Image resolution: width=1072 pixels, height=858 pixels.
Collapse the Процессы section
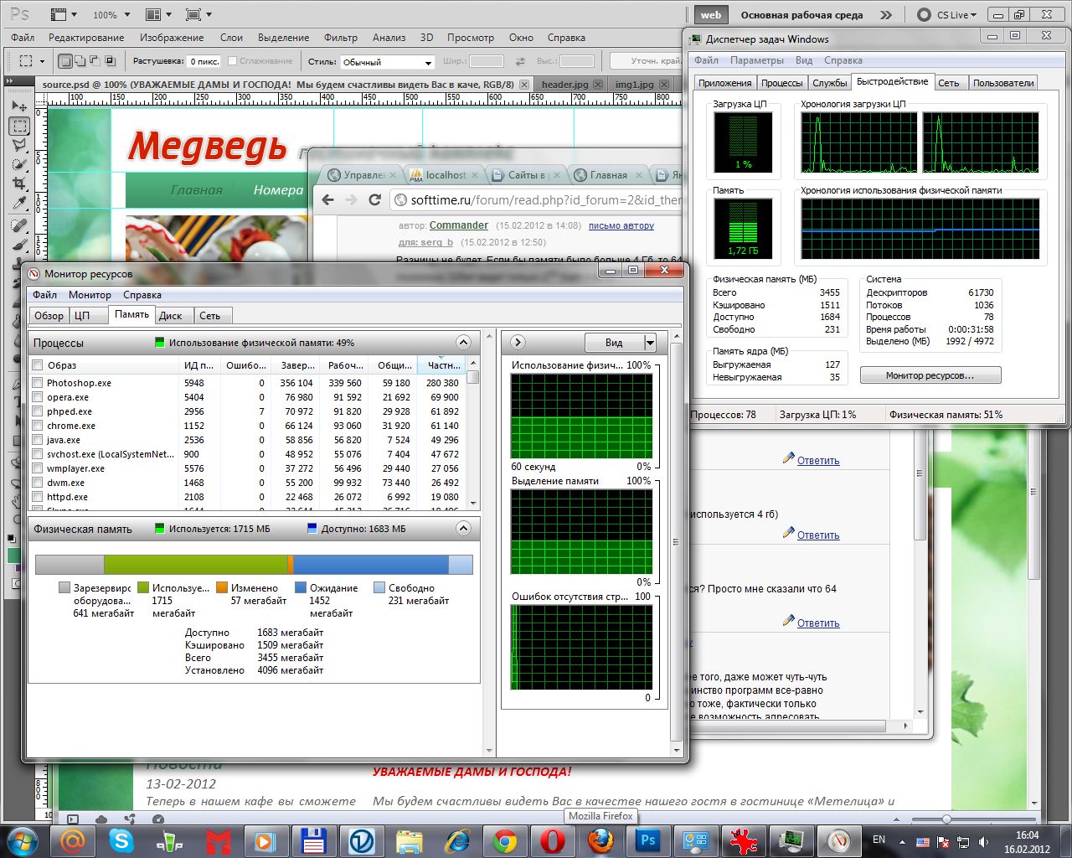[463, 342]
